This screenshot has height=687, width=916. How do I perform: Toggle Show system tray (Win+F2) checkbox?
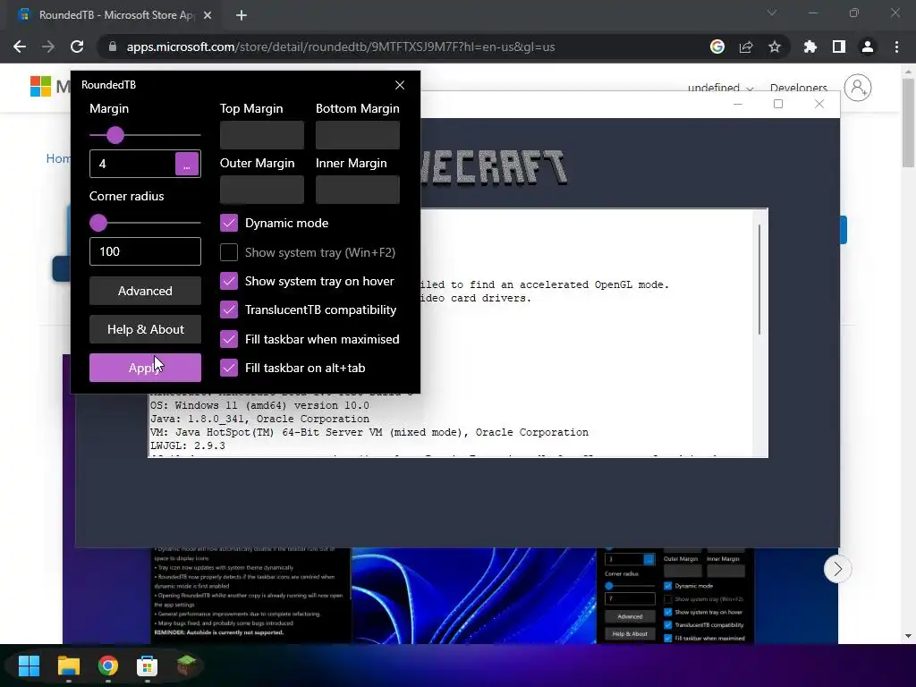(x=229, y=252)
